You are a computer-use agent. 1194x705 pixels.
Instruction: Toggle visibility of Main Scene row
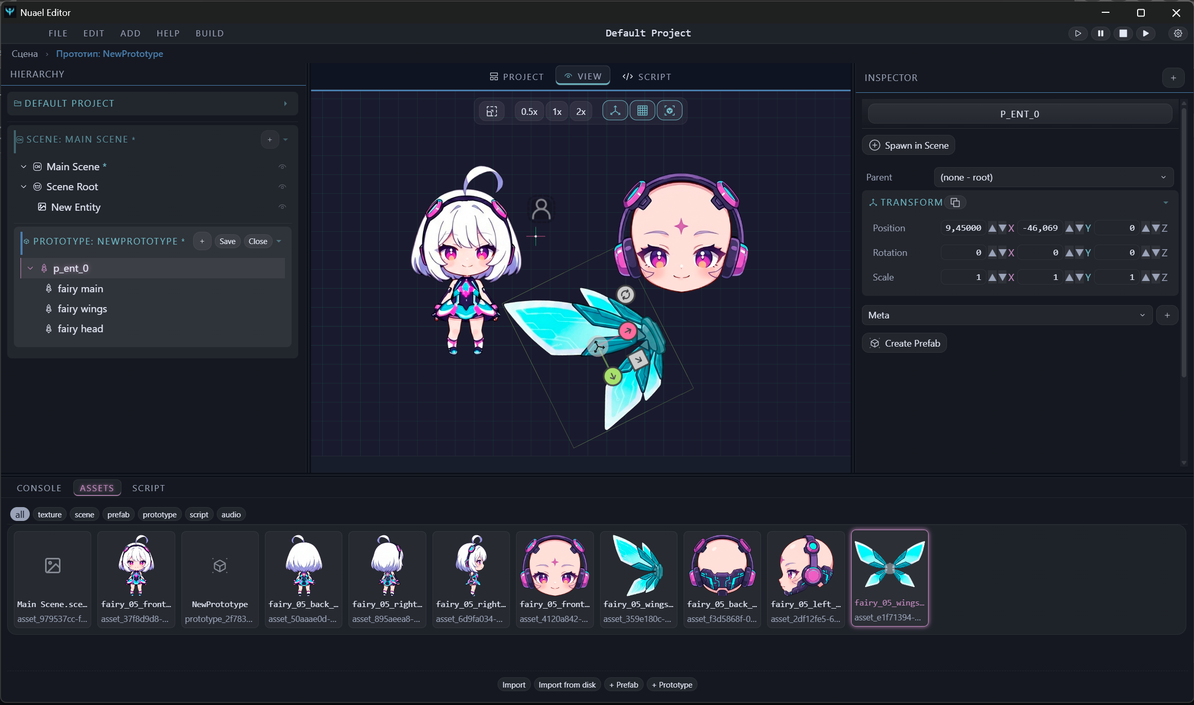tap(282, 167)
